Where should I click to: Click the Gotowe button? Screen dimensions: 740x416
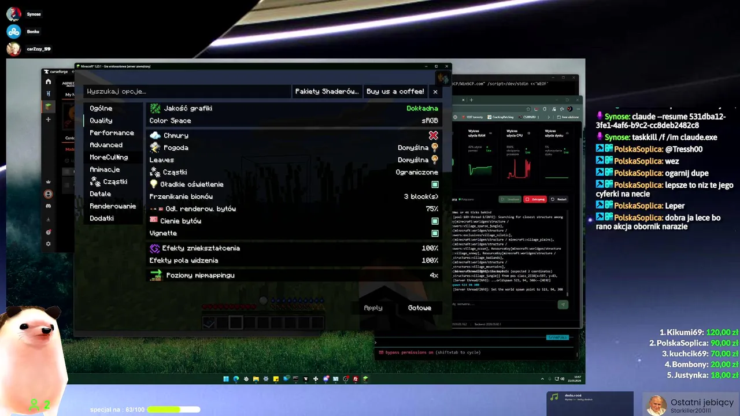coord(420,308)
